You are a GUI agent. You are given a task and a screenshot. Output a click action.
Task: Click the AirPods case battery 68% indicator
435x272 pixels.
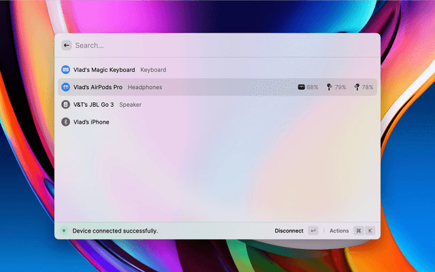point(308,87)
